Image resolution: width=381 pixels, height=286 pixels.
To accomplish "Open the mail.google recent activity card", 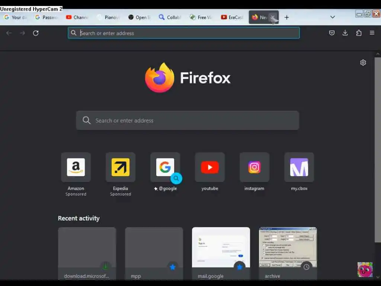I will pyautogui.click(x=221, y=254).
